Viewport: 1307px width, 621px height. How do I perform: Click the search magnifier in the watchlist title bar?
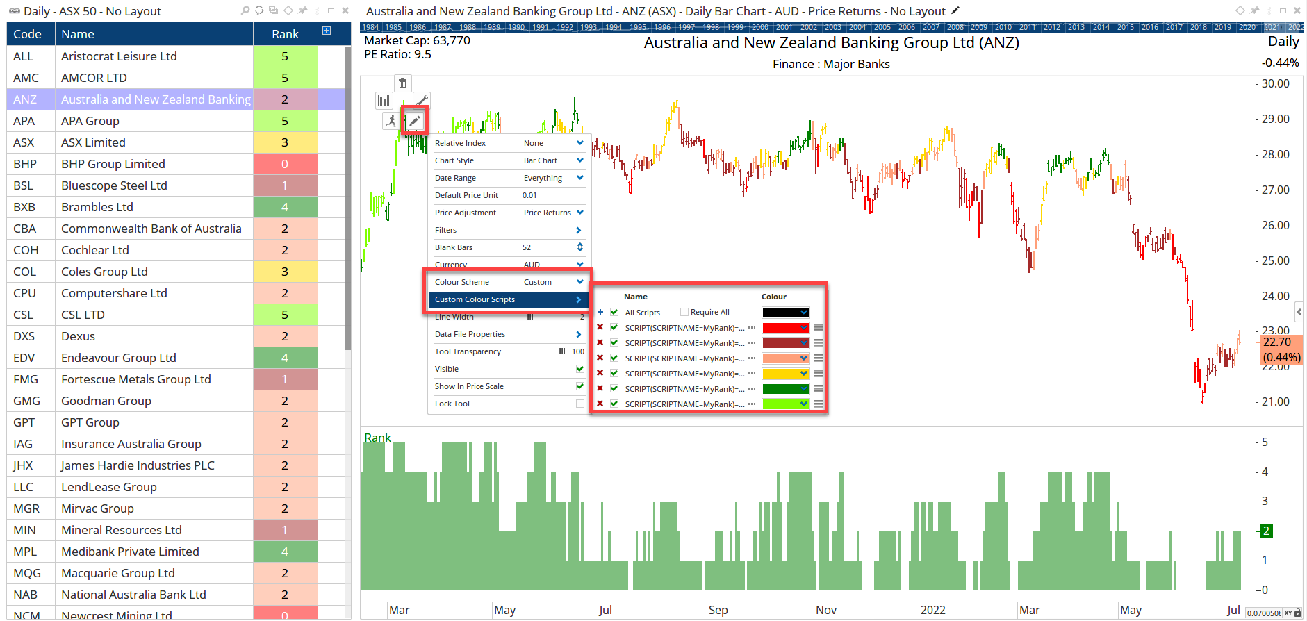245,10
